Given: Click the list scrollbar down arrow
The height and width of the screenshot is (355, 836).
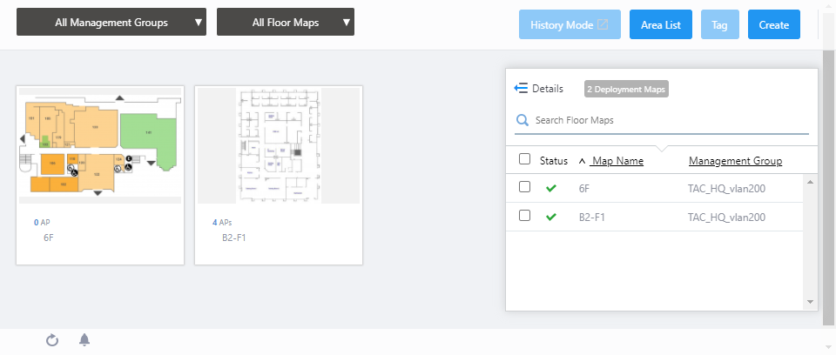Looking at the screenshot, I should (810, 302).
